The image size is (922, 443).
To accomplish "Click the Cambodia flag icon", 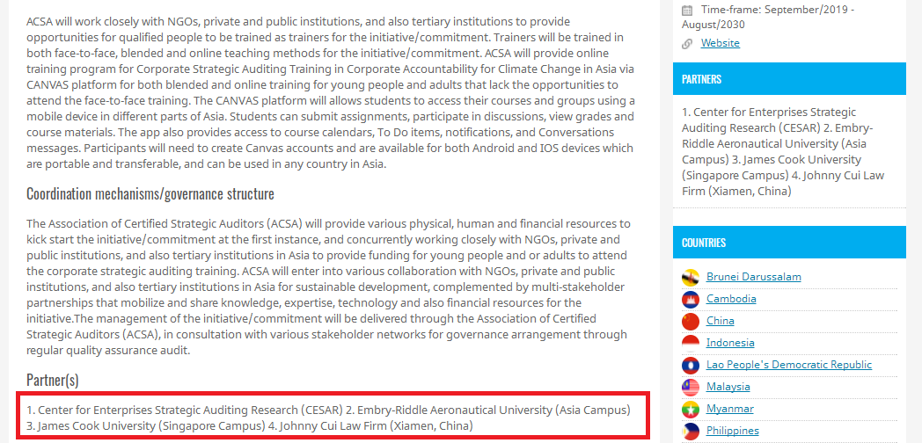I will click(x=691, y=300).
